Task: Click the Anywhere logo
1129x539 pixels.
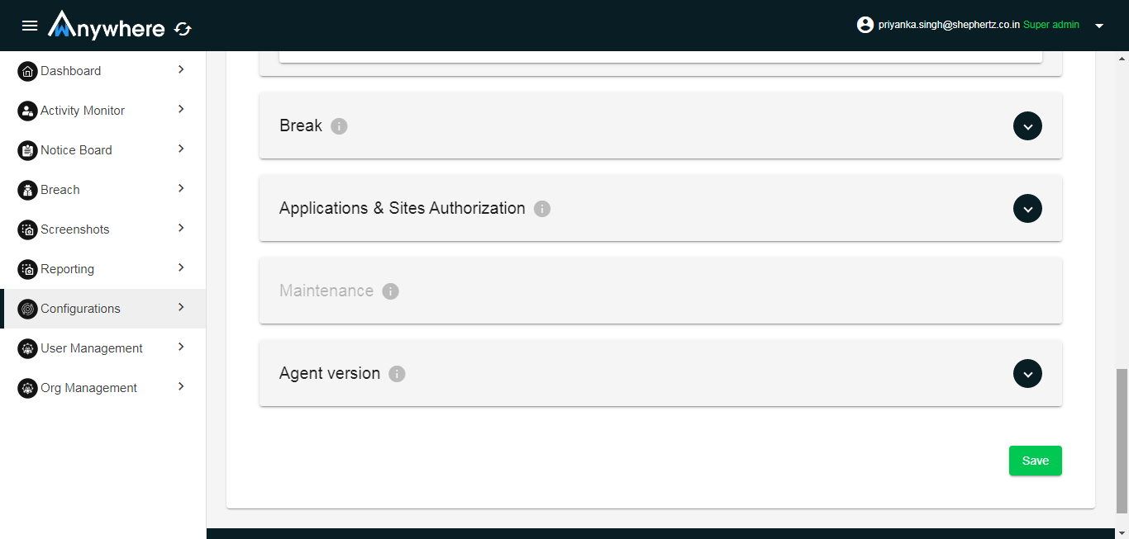Action: [x=107, y=26]
